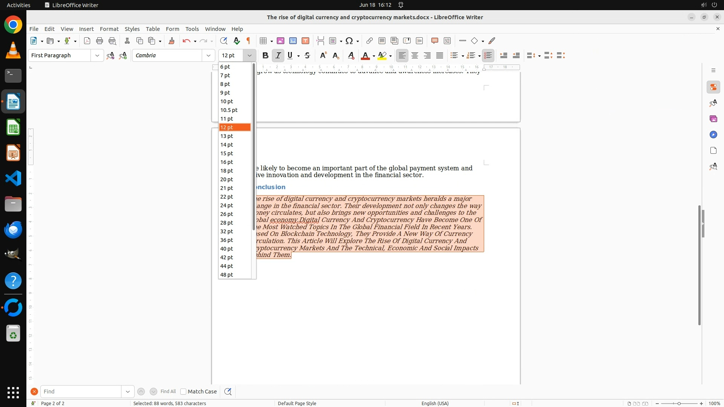Image resolution: width=724 pixels, height=407 pixels.
Task: Click the Export as PDF icon
Action: (x=87, y=41)
